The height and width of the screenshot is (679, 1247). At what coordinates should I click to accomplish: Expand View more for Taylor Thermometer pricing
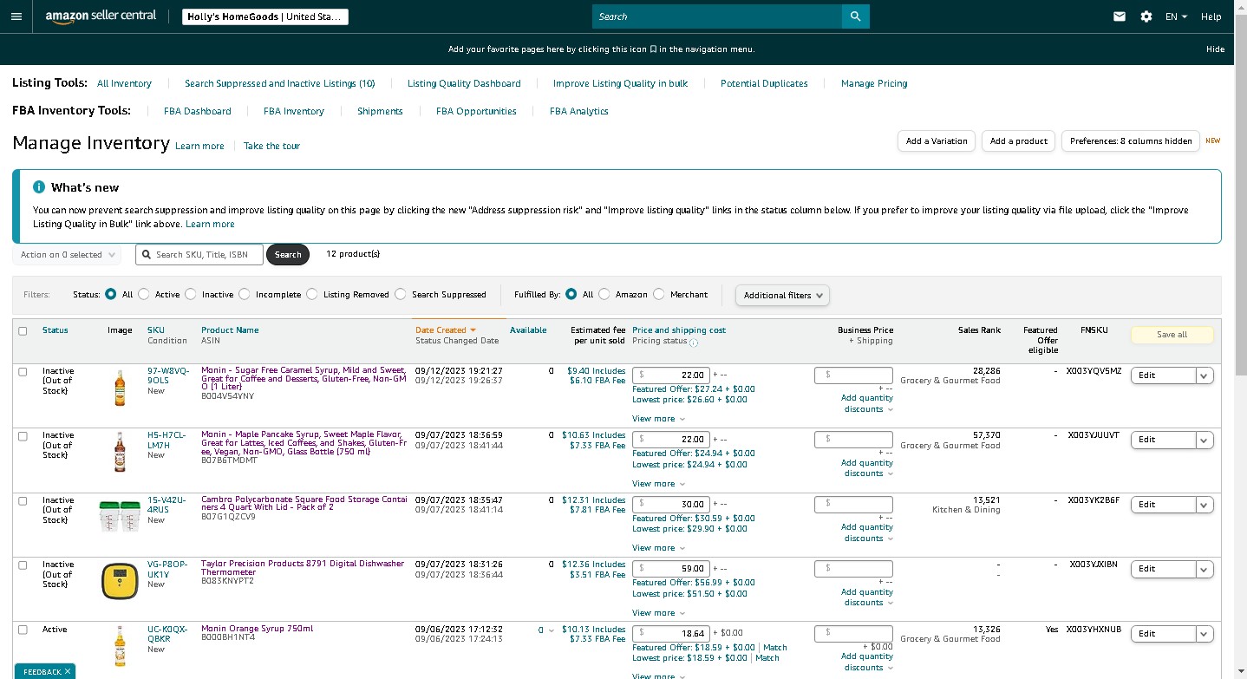[x=659, y=613]
